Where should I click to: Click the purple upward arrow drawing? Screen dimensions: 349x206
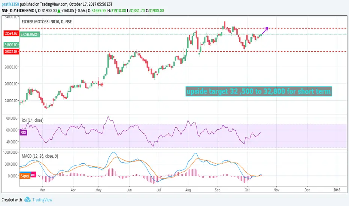tap(265, 30)
